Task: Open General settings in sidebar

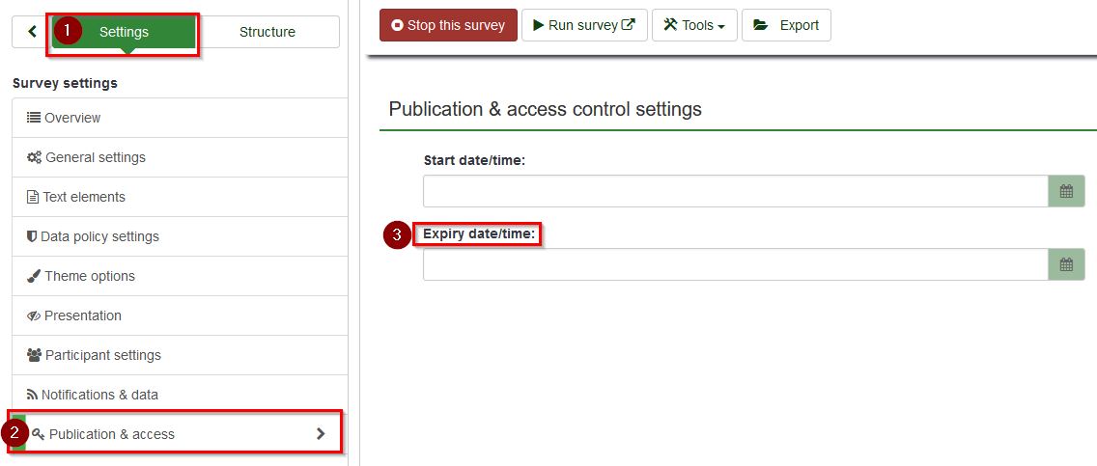Action: point(180,157)
